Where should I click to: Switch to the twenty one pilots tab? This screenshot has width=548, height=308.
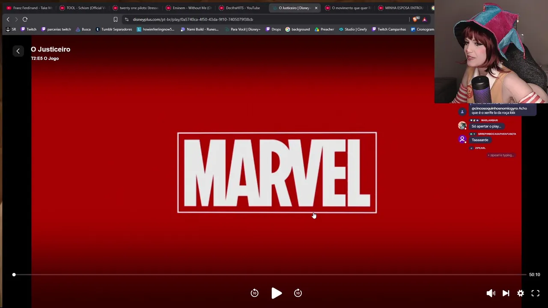(x=135, y=8)
